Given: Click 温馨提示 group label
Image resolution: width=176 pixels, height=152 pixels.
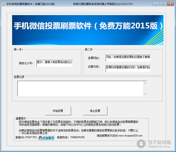Looking at the screenshot, I should pos(21,118).
